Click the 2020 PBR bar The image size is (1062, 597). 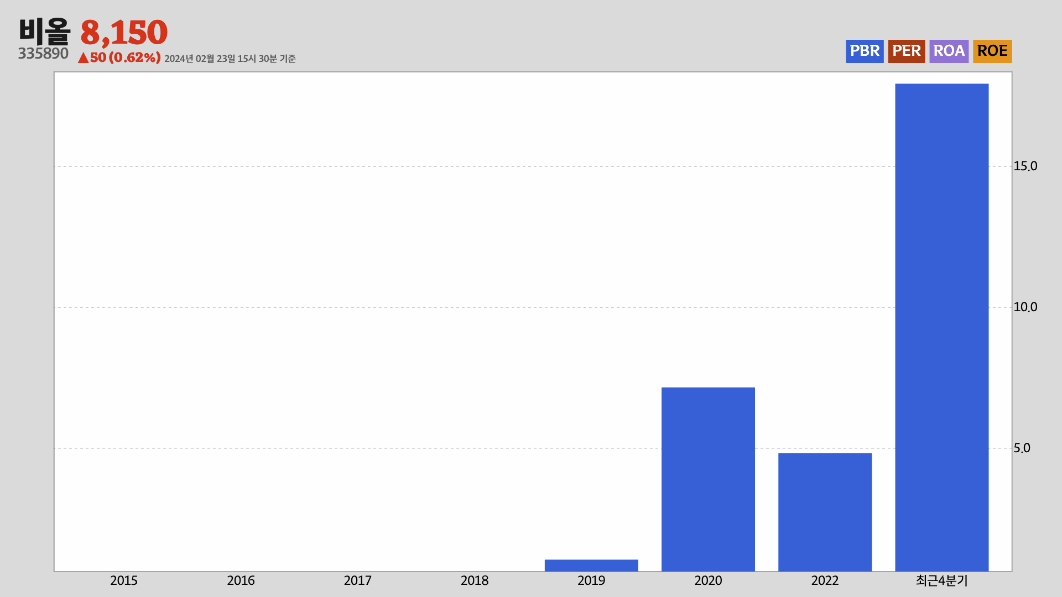pyautogui.click(x=708, y=479)
